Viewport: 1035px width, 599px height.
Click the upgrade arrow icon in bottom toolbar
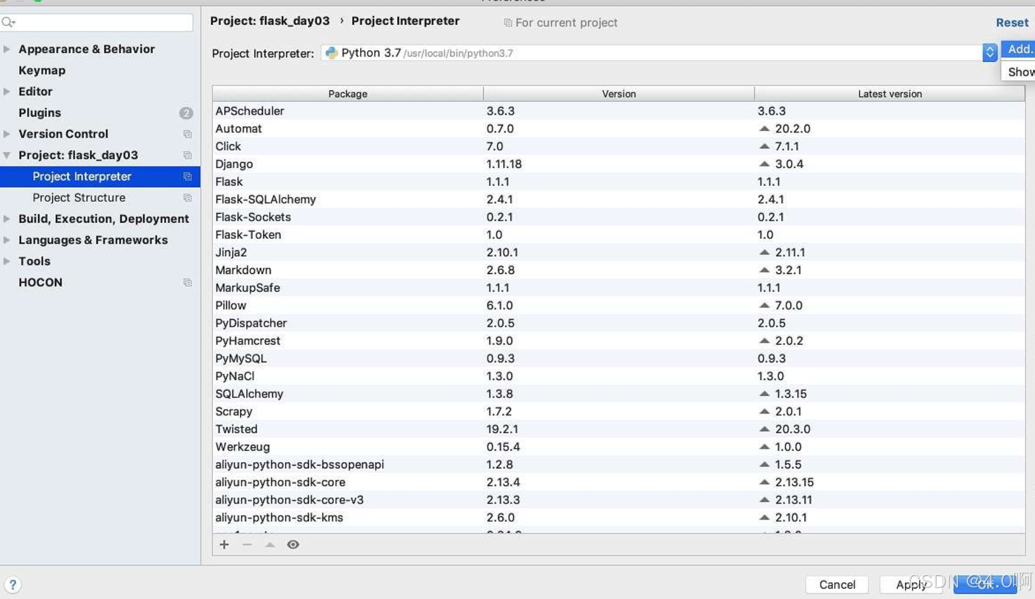click(x=270, y=545)
